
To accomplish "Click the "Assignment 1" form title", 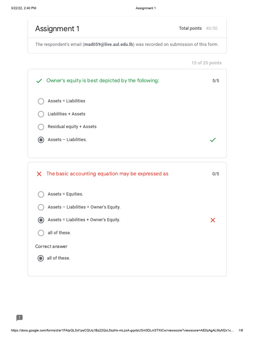I will point(57,29).
